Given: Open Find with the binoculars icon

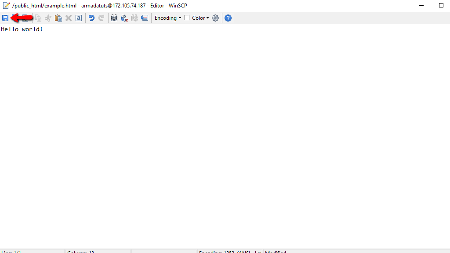Looking at the screenshot, I should tap(114, 18).
